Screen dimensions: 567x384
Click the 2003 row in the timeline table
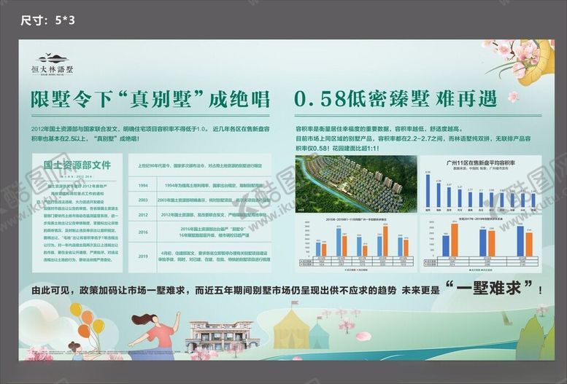(x=200, y=200)
